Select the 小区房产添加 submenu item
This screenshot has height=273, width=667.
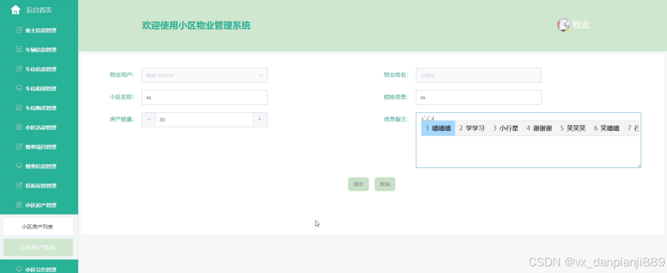tap(38, 247)
